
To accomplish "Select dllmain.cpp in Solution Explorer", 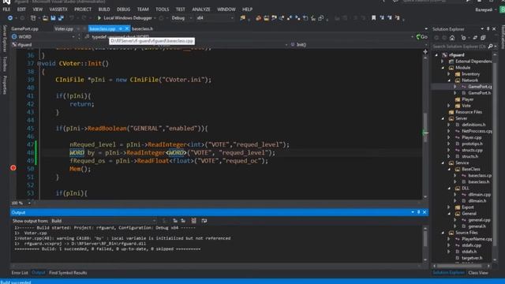I will coord(480,195).
